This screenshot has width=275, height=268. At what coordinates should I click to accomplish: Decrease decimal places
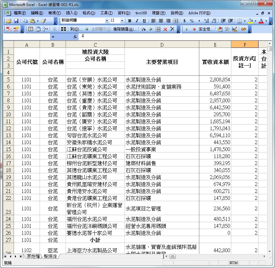(x=214, y=21)
